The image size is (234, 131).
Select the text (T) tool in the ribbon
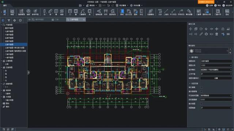click(160, 12)
